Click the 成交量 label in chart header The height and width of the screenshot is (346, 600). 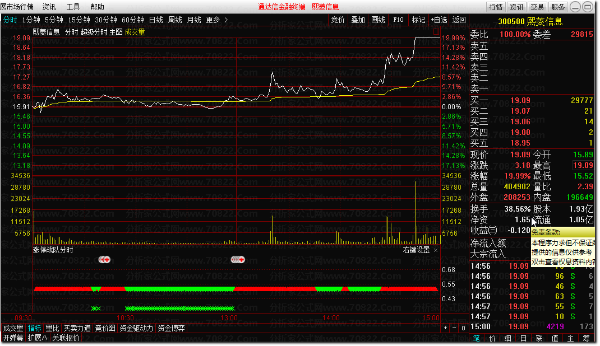coord(135,32)
